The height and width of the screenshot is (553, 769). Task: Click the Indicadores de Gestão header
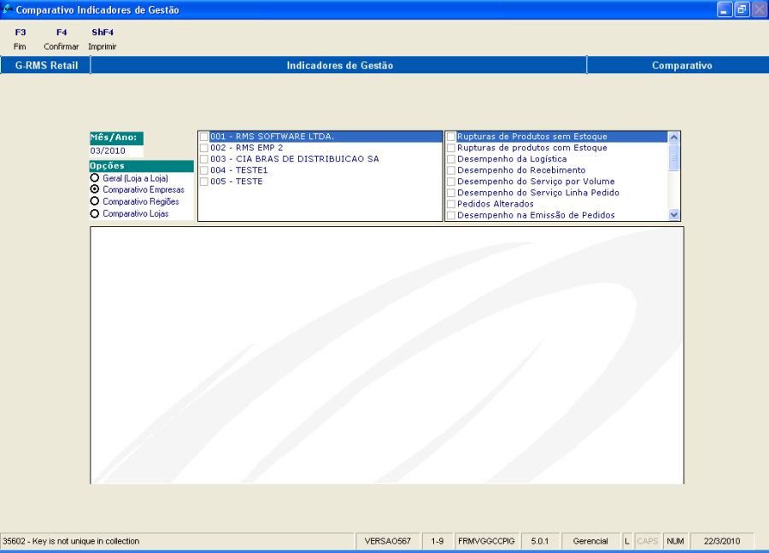[x=339, y=65]
